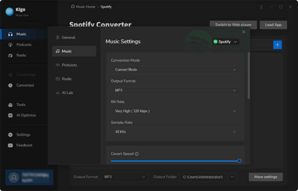Viewport: 298px width, 191px height.
Task: Click the Covert Speed slider handle
Action: click(239, 161)
